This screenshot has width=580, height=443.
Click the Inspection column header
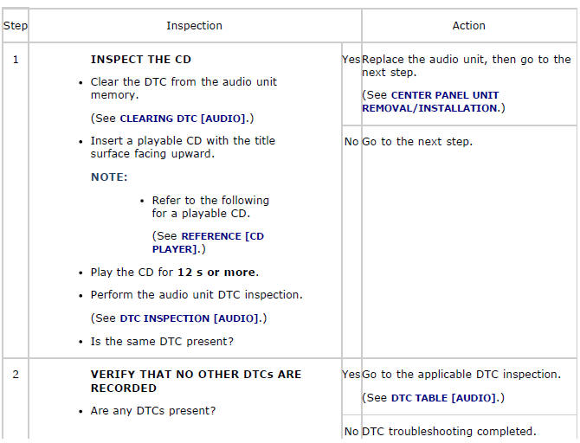[x=194, y=26]
